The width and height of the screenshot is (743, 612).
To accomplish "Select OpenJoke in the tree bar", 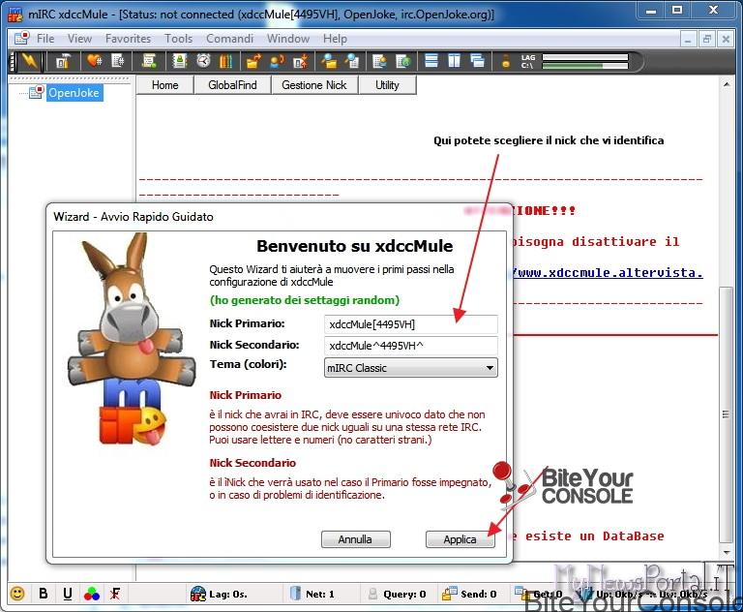I will pos(74,93).
